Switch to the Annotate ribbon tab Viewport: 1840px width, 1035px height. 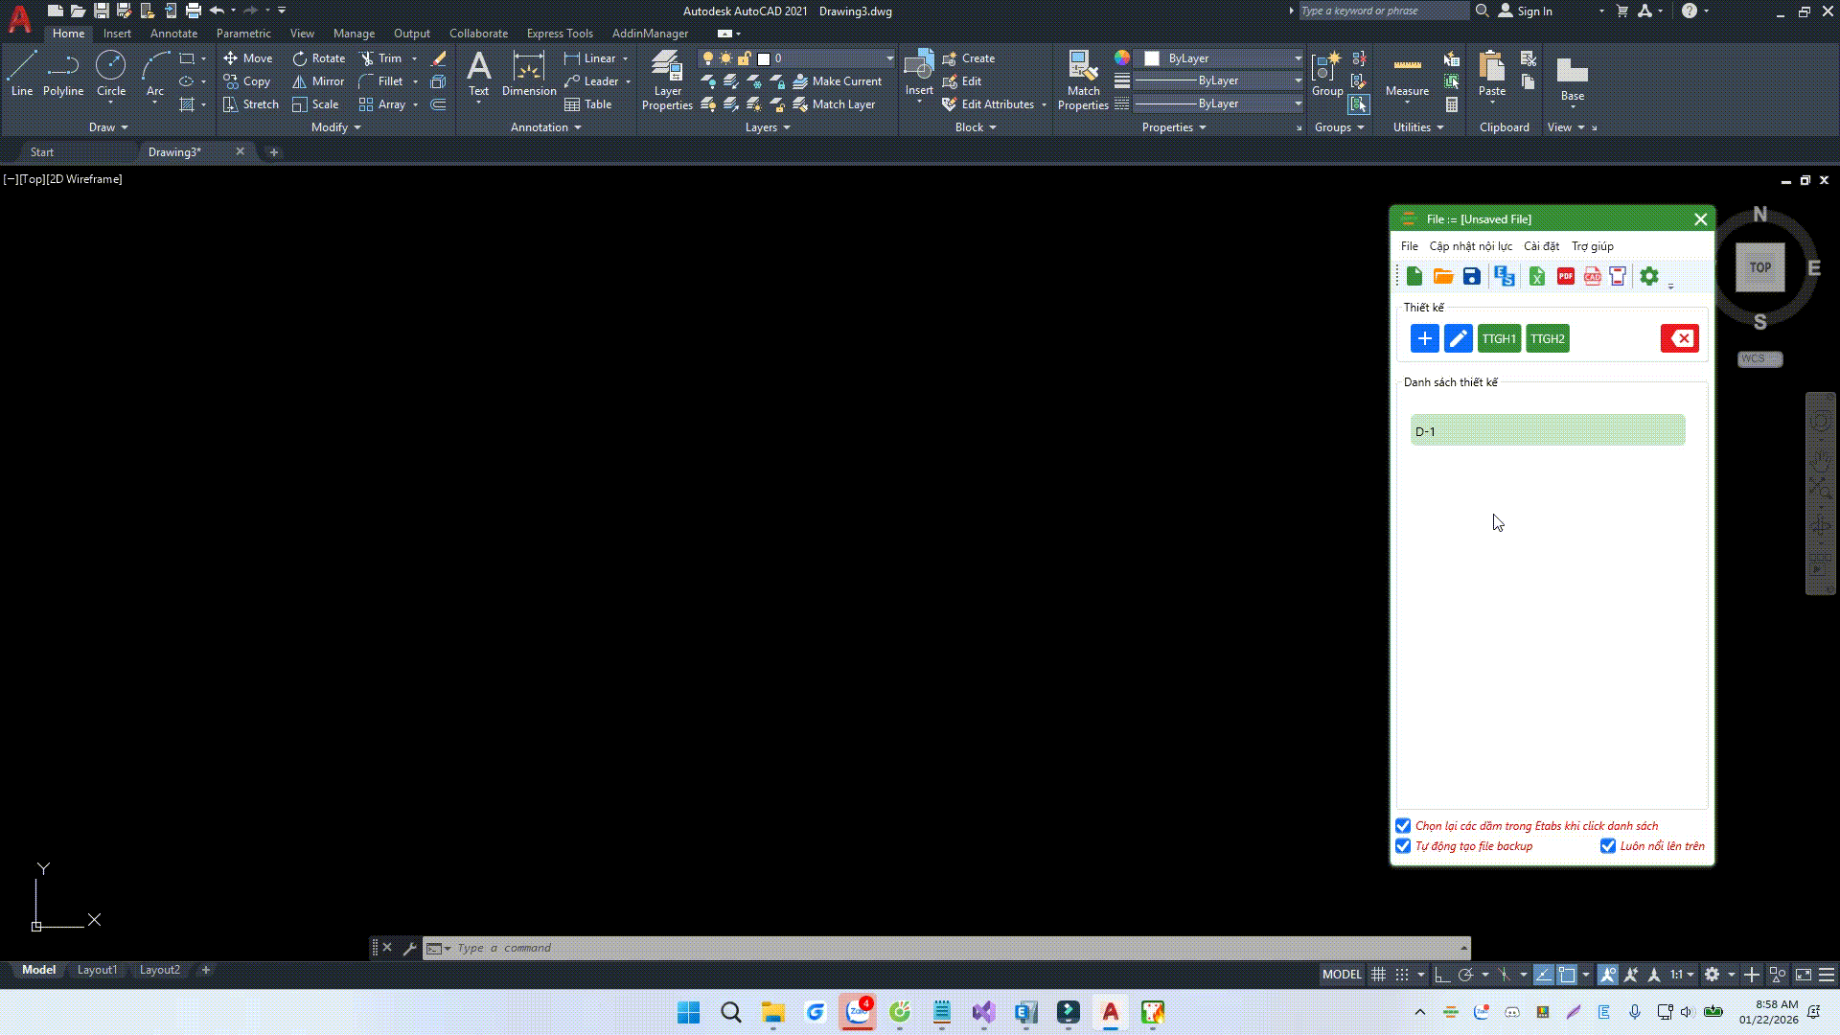[x=173, y=34]
